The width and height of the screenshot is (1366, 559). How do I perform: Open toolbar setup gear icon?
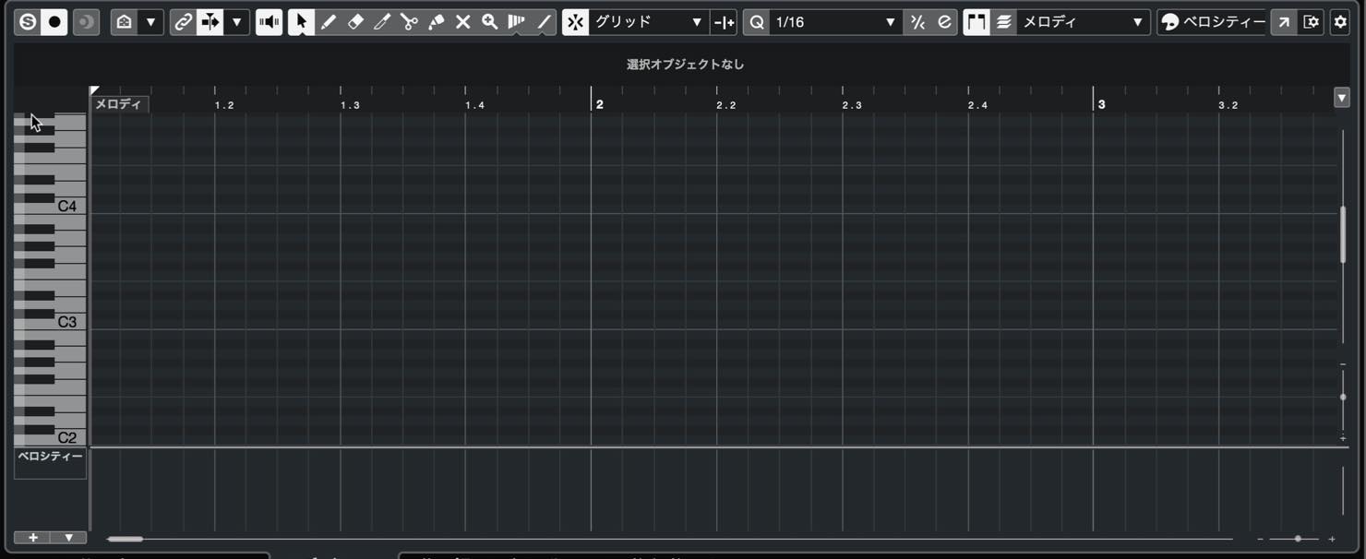click(x=1340, y=22)
